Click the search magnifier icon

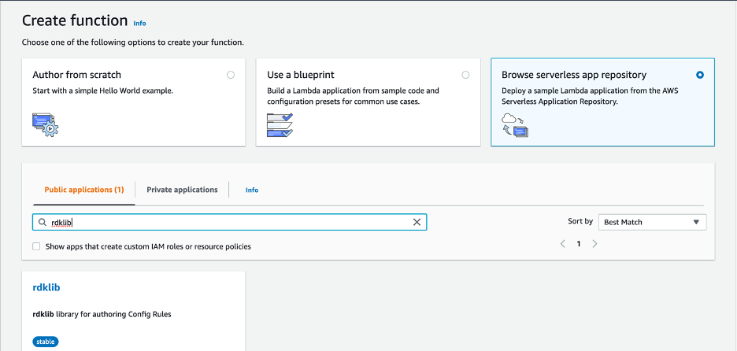(43, 223)
